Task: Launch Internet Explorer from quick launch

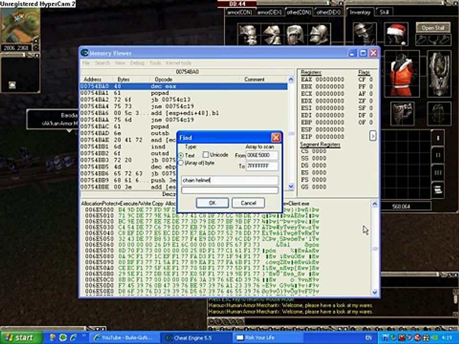Action: [73, 338]
